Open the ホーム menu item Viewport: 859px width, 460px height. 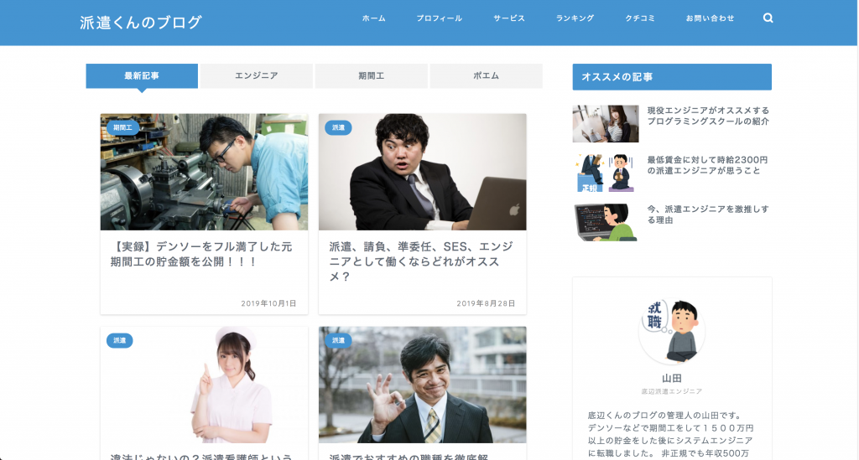click(x=374, y=18)
